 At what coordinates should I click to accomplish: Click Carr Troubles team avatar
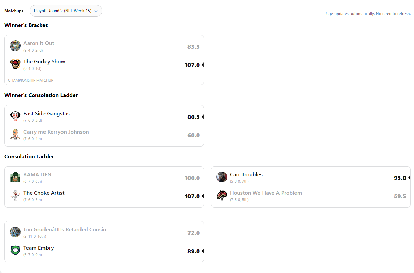point(222,177)
